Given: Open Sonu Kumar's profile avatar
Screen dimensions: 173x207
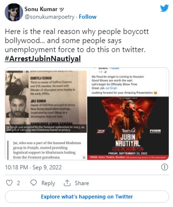Looking at the screenshot, I should tap(14, 12).
